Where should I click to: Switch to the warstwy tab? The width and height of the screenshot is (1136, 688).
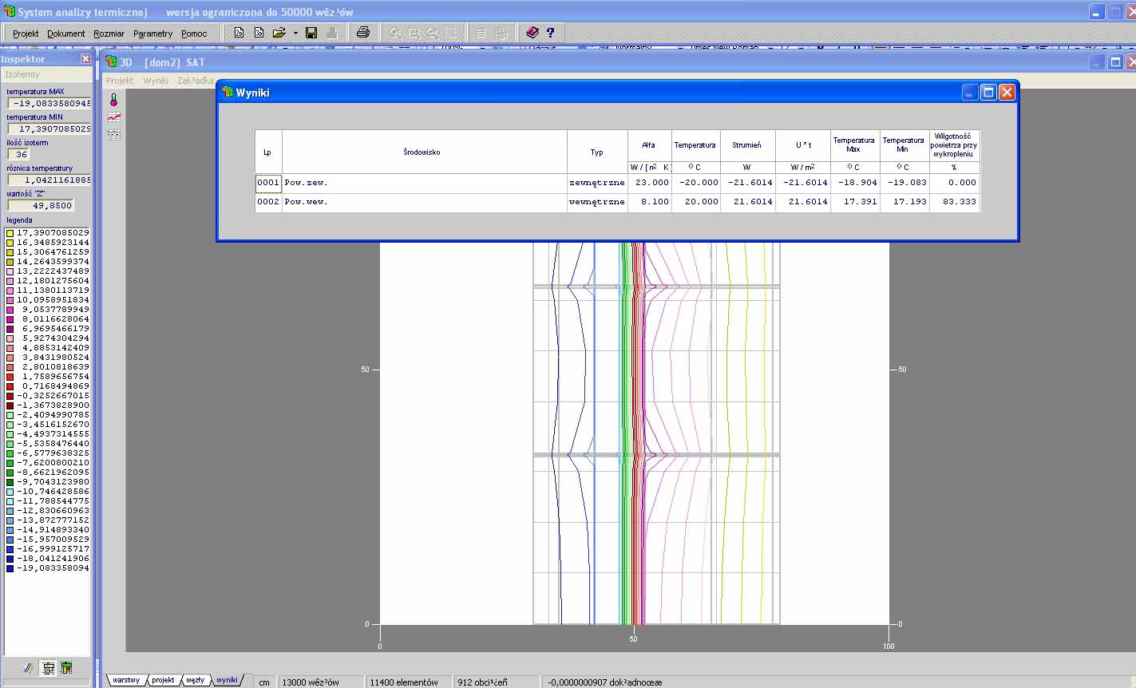click(x=126, y=680)
